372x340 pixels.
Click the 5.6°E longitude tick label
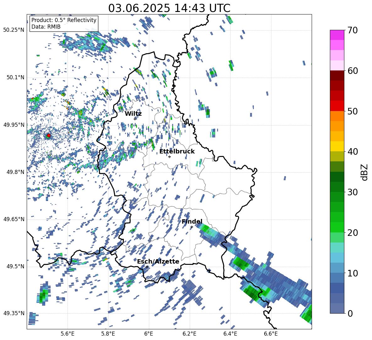pos(68,334)
